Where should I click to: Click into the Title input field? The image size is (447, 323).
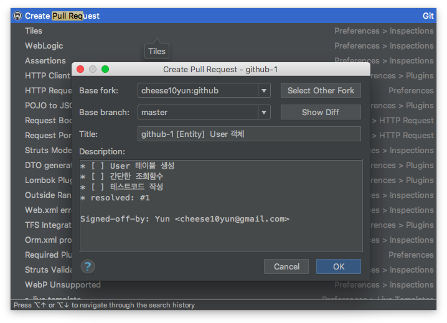pyautogui.click(x=249, y=134)
